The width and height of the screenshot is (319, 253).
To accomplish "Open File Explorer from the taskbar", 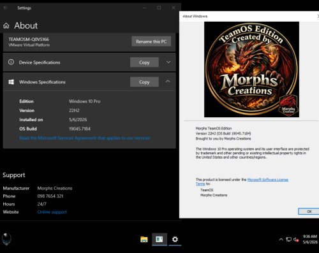I will click(x=144, y=240).
